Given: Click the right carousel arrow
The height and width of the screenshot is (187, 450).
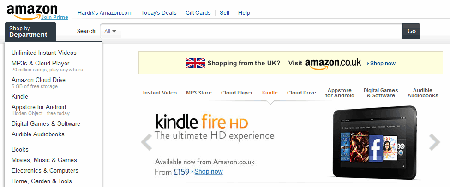Looking at the screenshot, I should tap(434, 142).
